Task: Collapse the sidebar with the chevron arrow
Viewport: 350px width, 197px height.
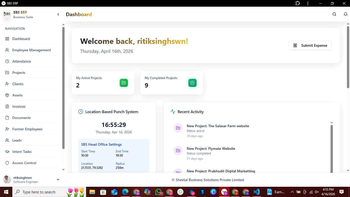Action: (x=58, y=14)
